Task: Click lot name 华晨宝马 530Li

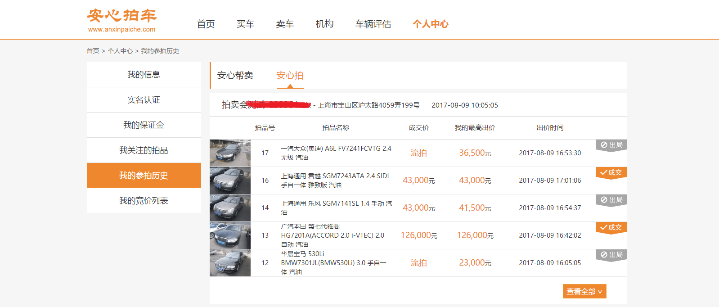Action: 334,263
